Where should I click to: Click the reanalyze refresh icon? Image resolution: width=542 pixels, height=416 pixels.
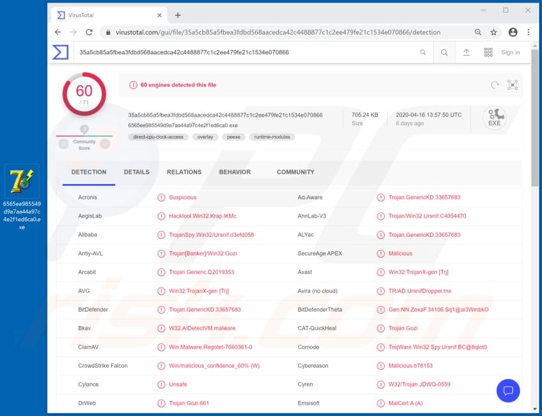click(495, 85)
